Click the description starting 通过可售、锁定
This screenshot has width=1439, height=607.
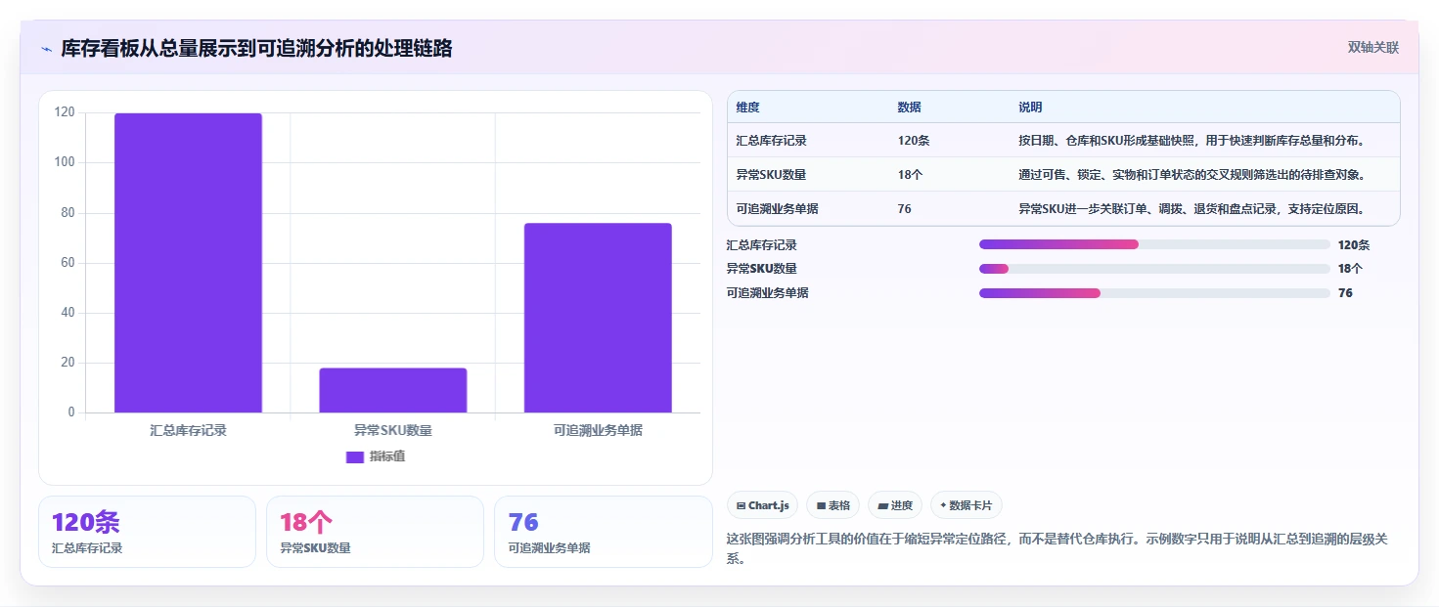[x=1192, y=175]
